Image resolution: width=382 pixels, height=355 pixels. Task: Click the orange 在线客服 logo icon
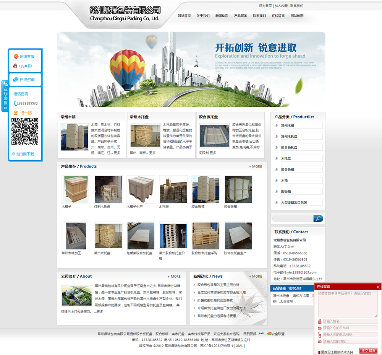[16, 56]
